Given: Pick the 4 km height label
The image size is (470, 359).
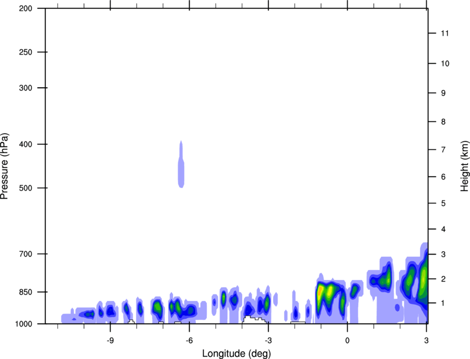Looking at the screenshot, I should point(443,229).
